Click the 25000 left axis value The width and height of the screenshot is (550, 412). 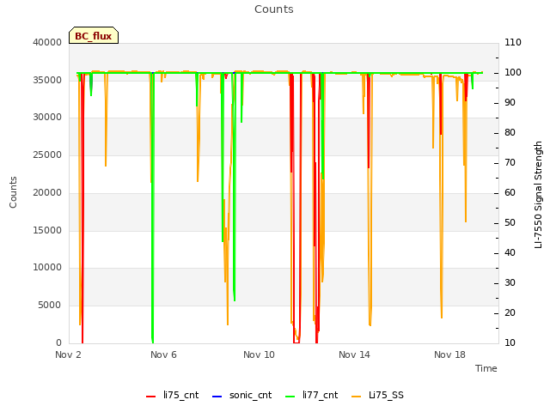[x=47, y=154]
